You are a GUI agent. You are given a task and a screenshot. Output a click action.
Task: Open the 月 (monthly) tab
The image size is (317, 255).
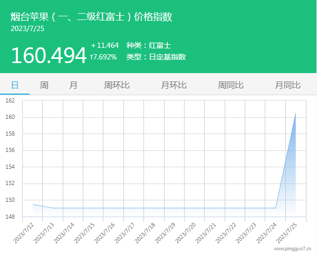73,85
